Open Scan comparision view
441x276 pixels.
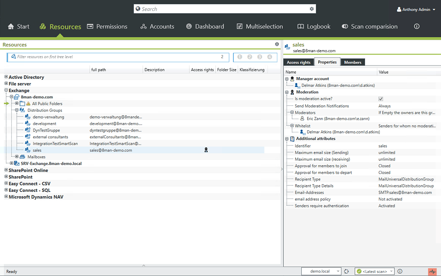click(370, 26)
